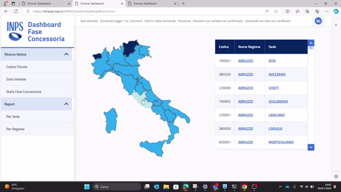Image resolution: width=341 pixels, height=192 pixels.
Task: Add page to favorites star icon
Action: (276, 12)
